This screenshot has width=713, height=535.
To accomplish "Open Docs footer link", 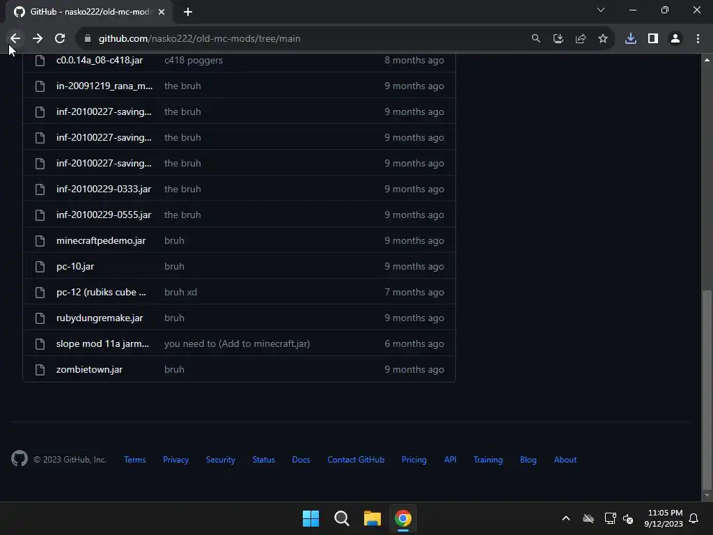I will tap(301, 460).
